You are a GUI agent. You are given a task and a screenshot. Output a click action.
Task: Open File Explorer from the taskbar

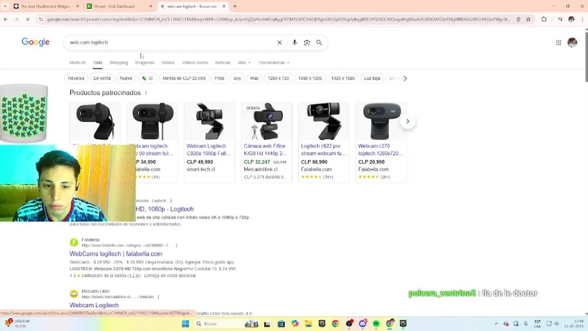click(308, 324)
